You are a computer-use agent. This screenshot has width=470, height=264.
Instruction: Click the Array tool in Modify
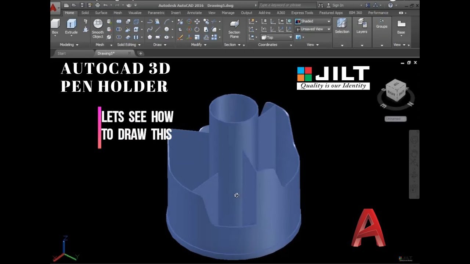point(214,37)
